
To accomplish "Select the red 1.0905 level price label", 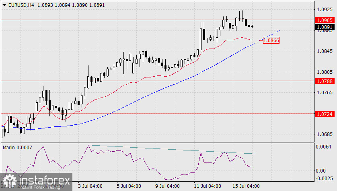I will click(325, 20).
